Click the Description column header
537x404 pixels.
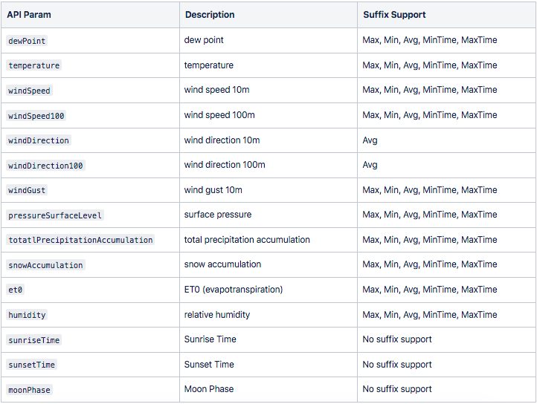point(210,15)
